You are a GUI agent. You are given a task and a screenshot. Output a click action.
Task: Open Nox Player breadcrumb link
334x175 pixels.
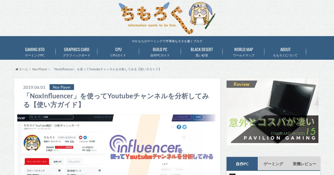pyautogui.click(x=40, y=69)
